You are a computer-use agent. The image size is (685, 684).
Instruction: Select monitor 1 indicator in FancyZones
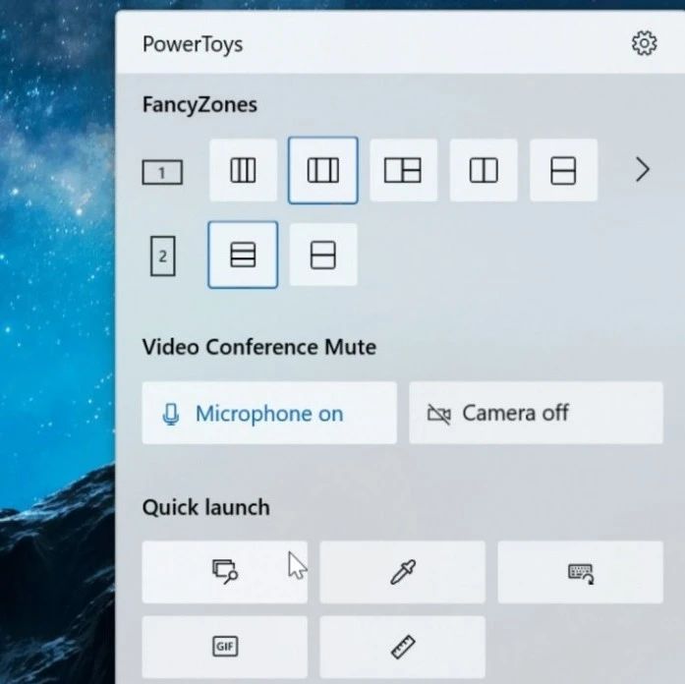tap(162, 172)
